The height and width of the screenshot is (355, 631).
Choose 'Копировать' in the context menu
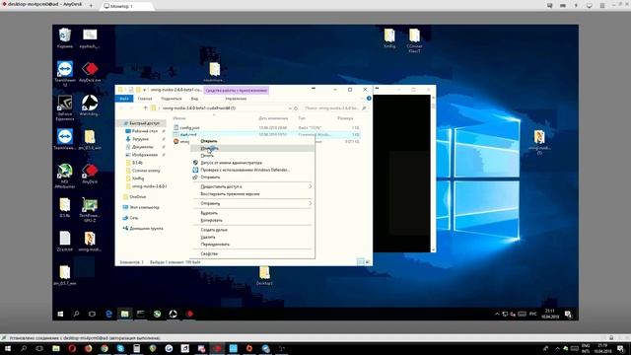click(252, 221)
